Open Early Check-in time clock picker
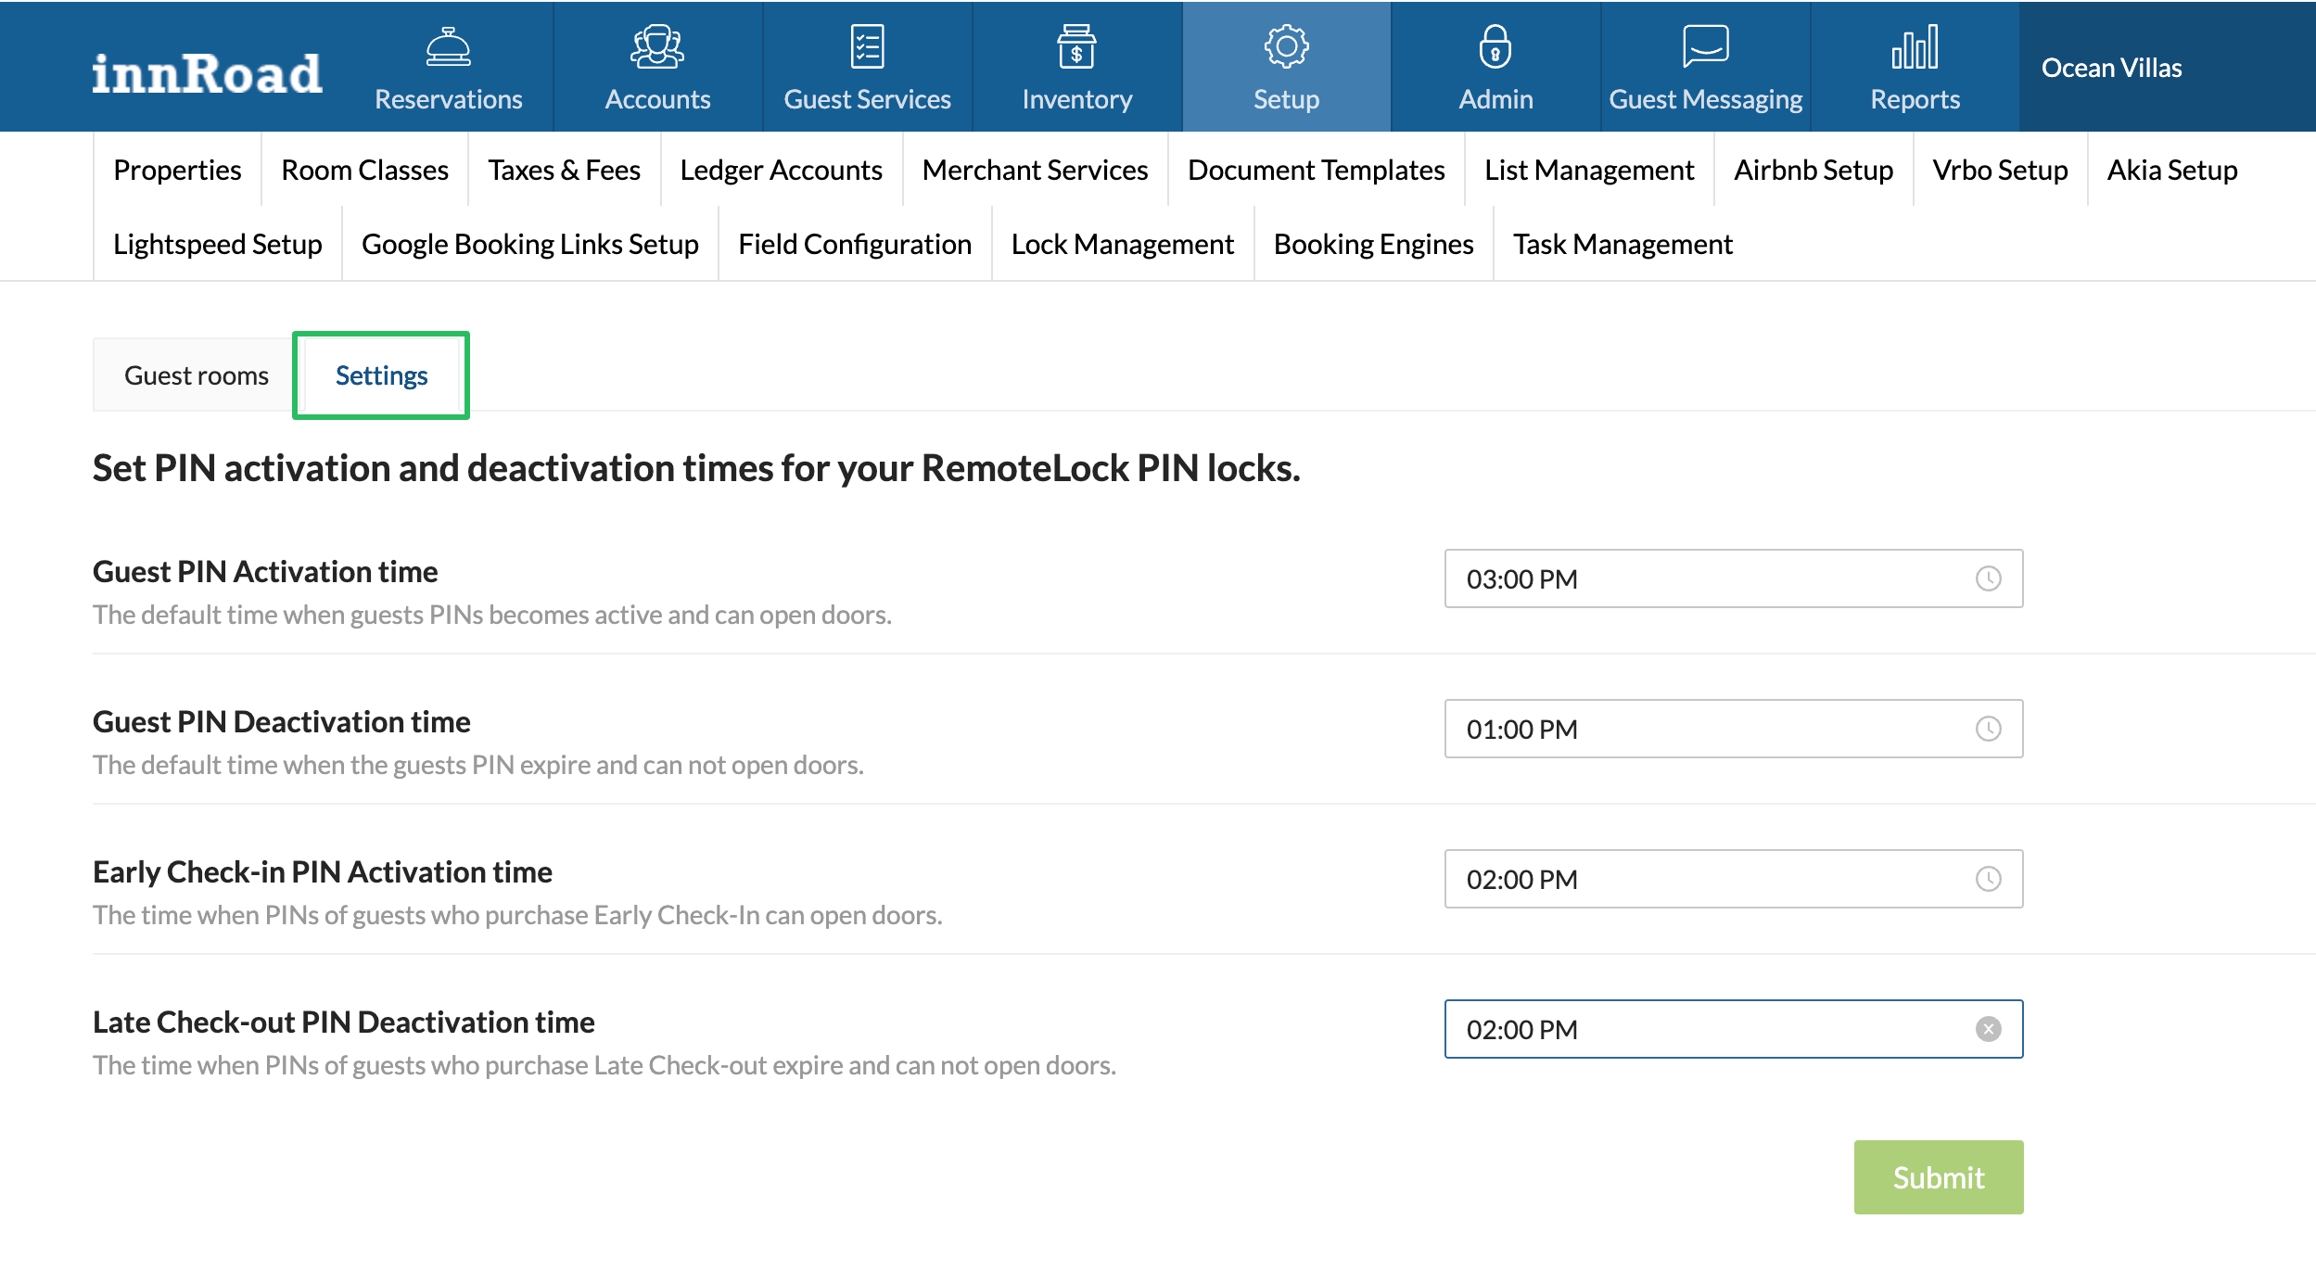Image resolution: width=2316 pixels, height=1283 pixels. click(x=1988, y=879)
